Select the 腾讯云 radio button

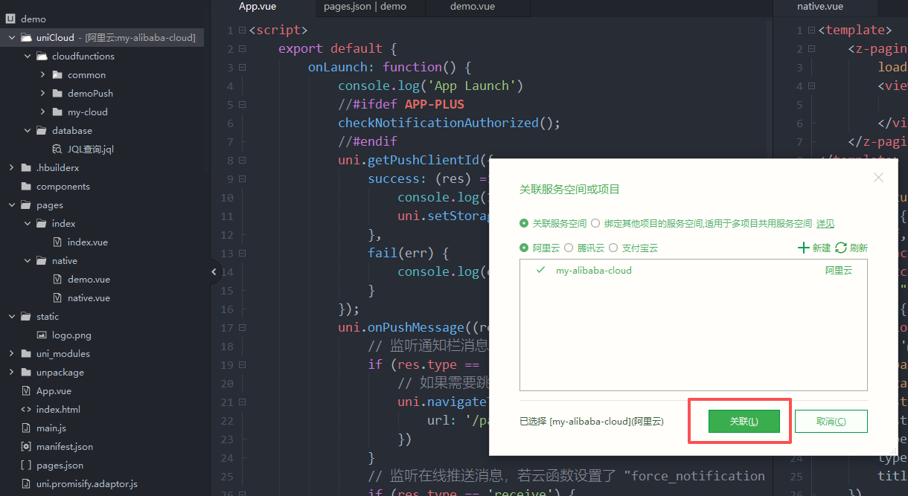coord(569,248)
